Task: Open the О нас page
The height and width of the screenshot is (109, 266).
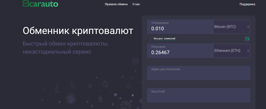Action: [136, 4]
